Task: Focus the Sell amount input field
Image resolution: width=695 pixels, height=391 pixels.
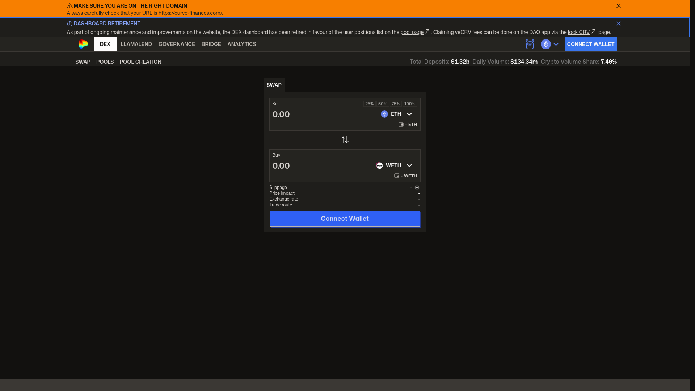Action: tap(322, 114)
